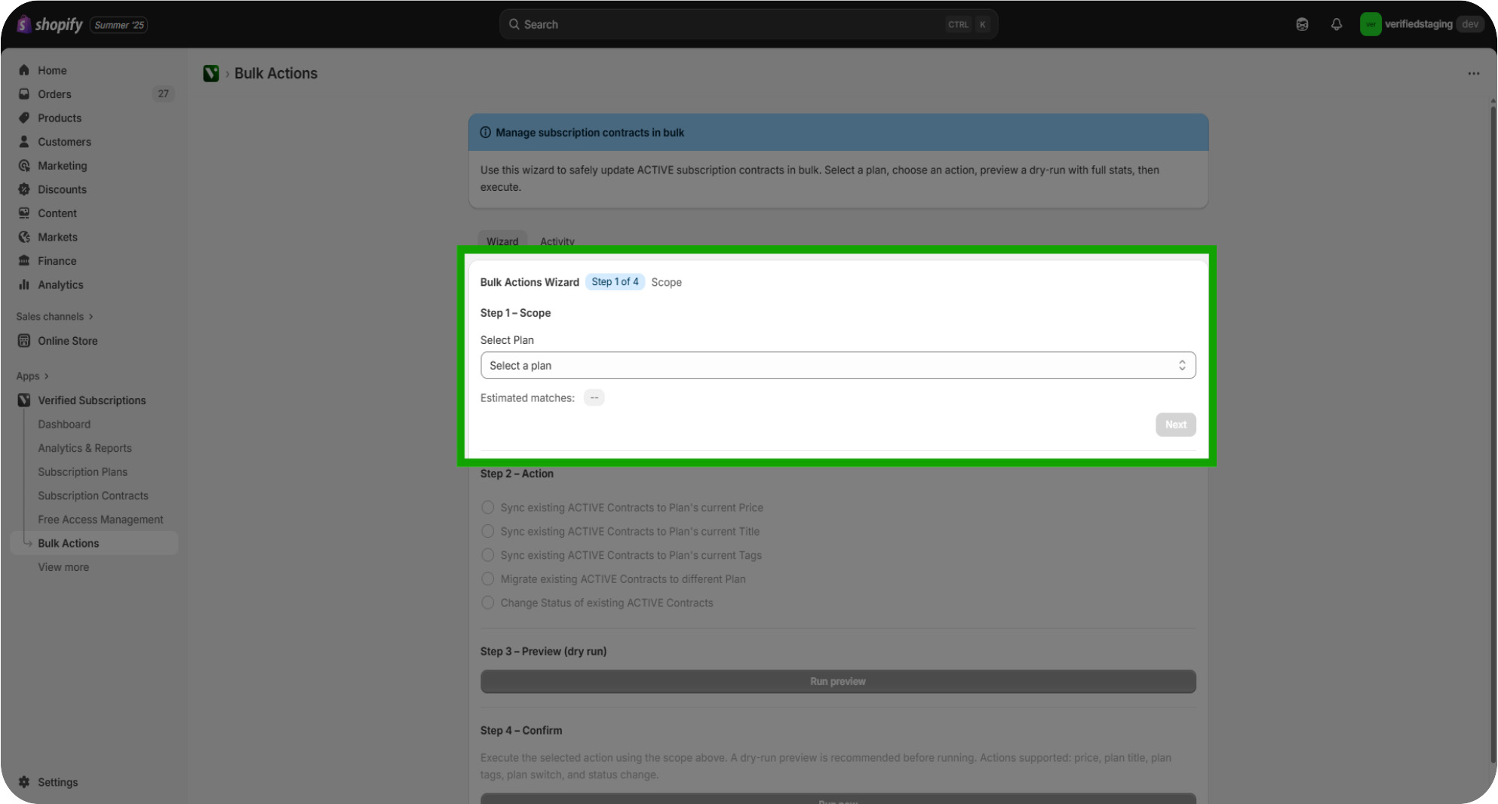Click the Finance bank icon
Screen dimensions: 1498x804
point(24,261)
